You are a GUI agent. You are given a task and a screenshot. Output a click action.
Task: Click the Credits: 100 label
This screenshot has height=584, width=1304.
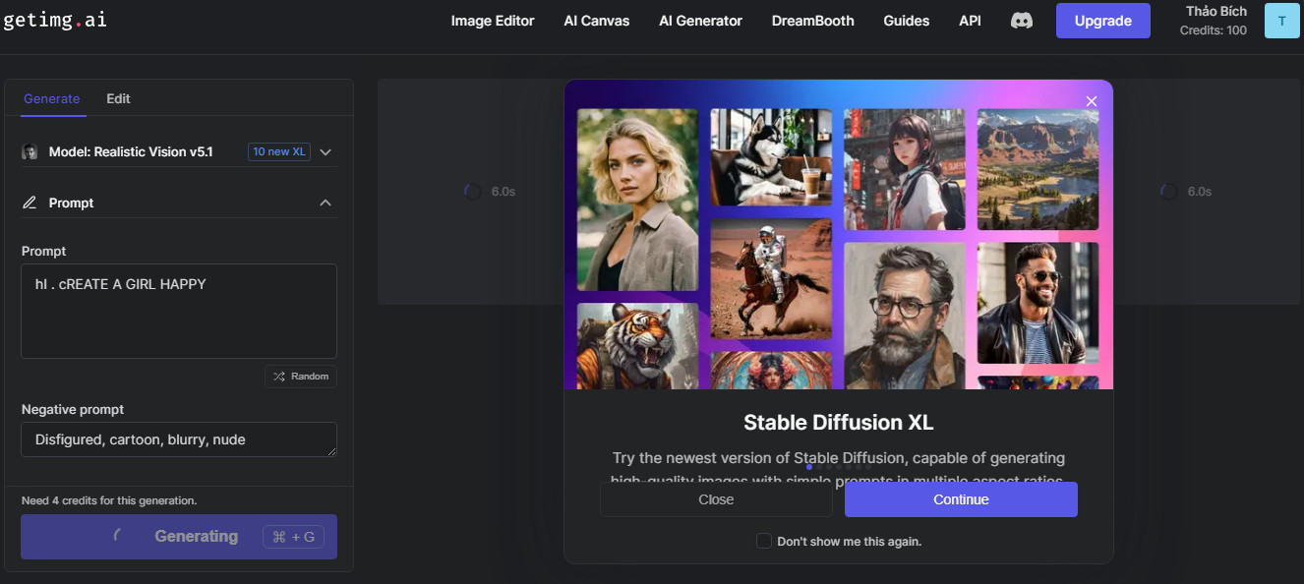pyautogui.click(x=1214, y=30)
